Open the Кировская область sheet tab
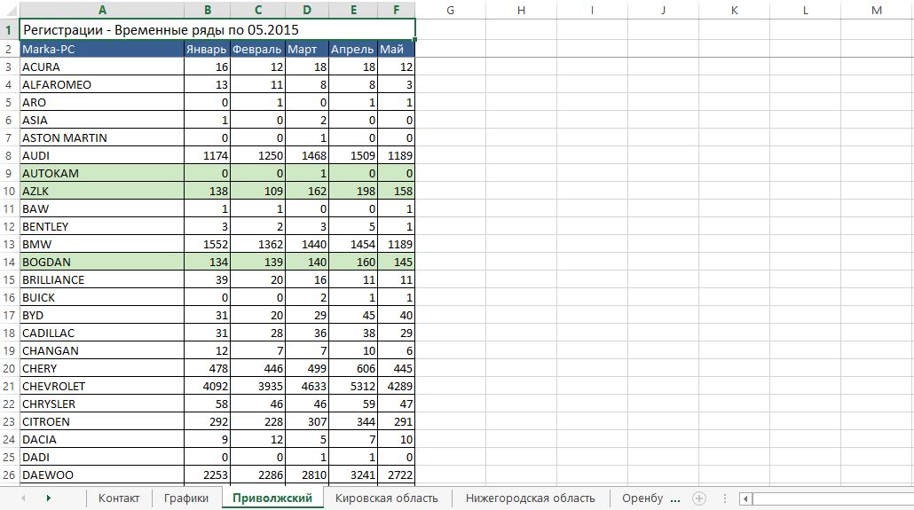 point(387,498)
